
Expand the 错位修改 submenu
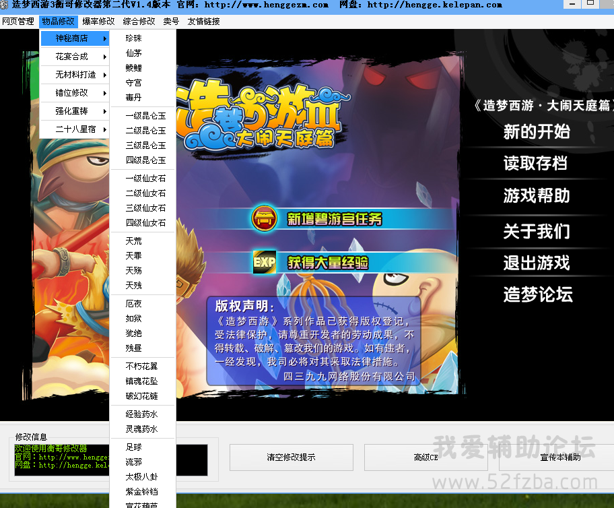coord(75,93)
